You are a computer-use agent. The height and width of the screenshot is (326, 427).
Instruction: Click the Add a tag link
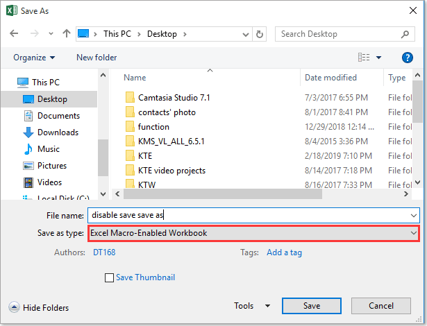click(x=284, y=252)
